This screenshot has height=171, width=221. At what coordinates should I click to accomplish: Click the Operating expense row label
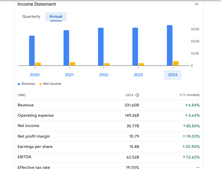35,115
